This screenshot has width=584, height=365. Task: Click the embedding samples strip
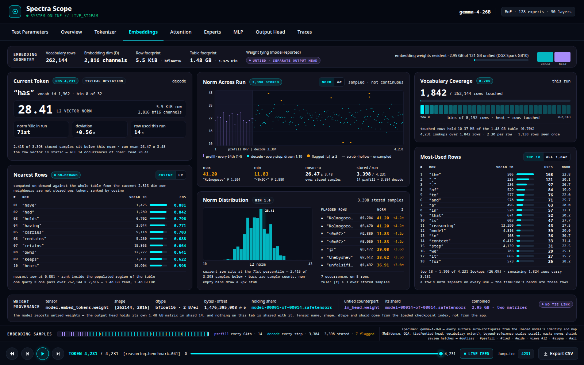tap(133, 334)
